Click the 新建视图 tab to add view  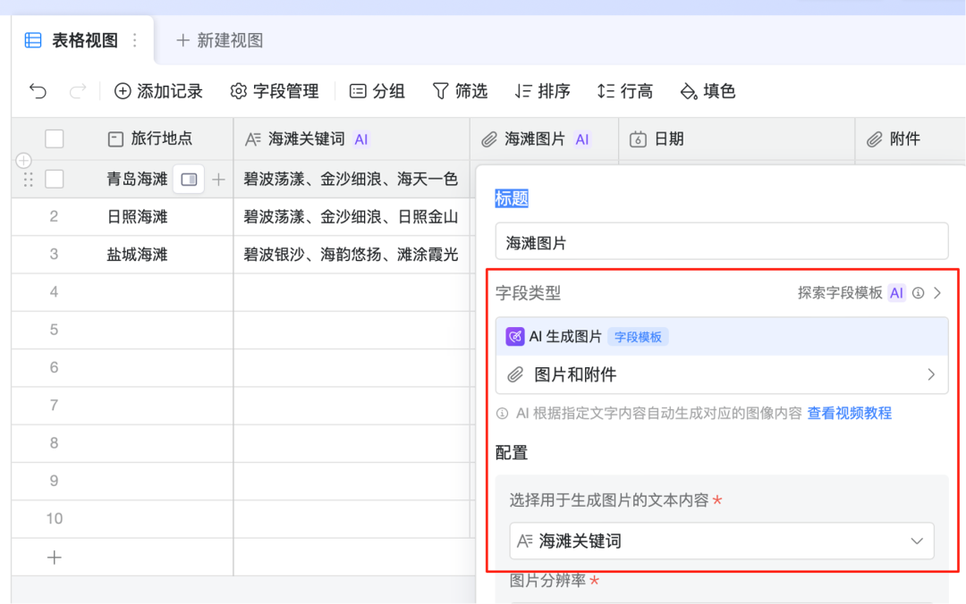coord(219,40)
